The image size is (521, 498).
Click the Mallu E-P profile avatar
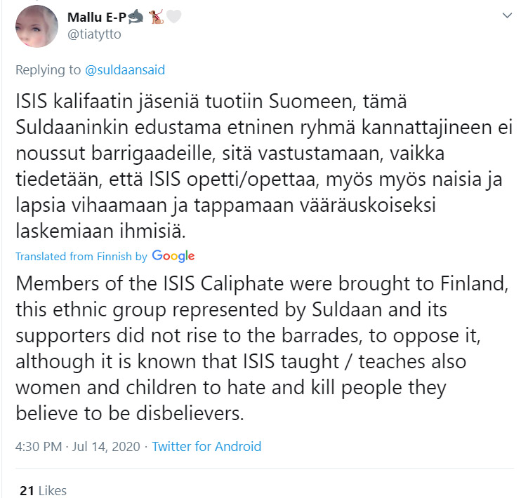point(37,26)
